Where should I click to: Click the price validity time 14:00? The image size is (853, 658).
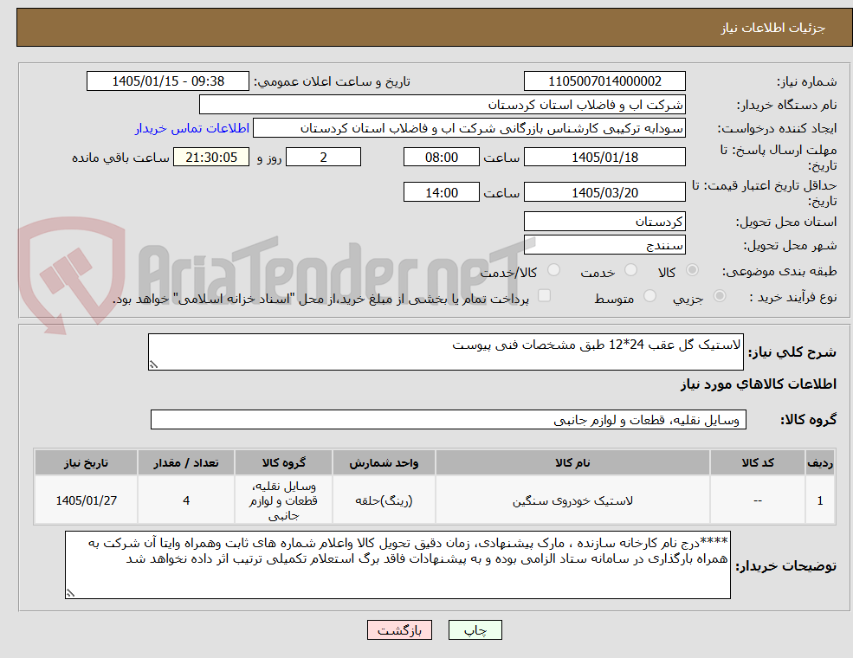[x=441, y=192]
